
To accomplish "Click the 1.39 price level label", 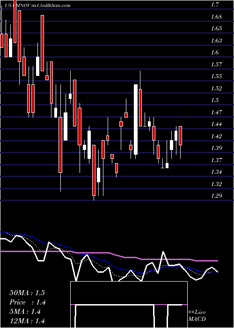I will pos(217,149).
